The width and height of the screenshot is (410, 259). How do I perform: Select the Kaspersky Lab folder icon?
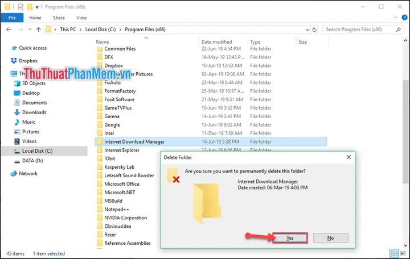[x=99, y=167]
